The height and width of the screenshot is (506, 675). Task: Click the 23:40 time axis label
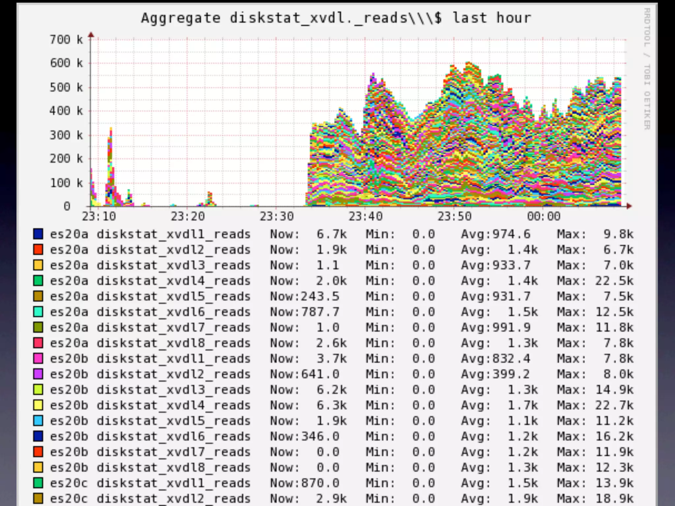(365, 216)
